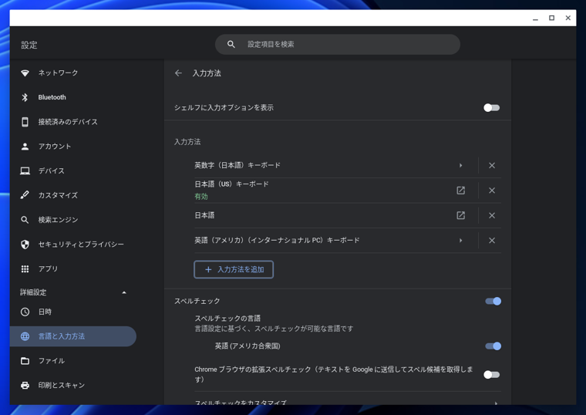This screenshot has width=586, height=415.
Task: Close the settings window
Action: pyautogui.click(x=568, y=18)
